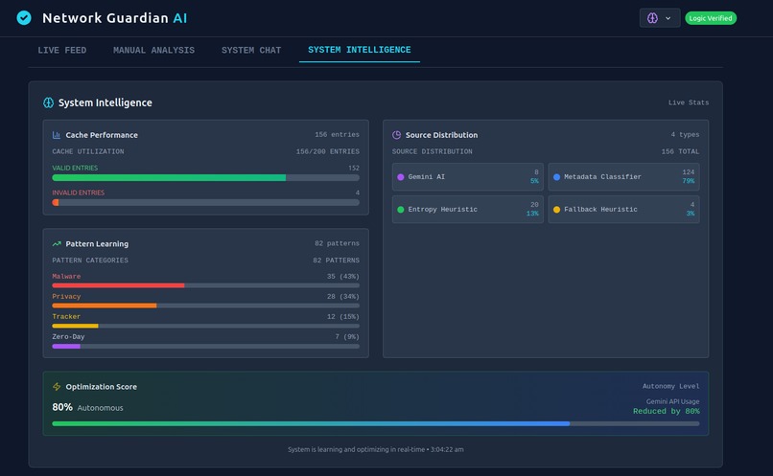Click the '4 types' text in Source Distribution

pos(685,134)
